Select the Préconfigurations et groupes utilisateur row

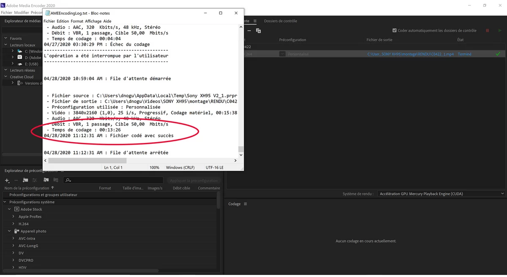click(x=110, y=195)
